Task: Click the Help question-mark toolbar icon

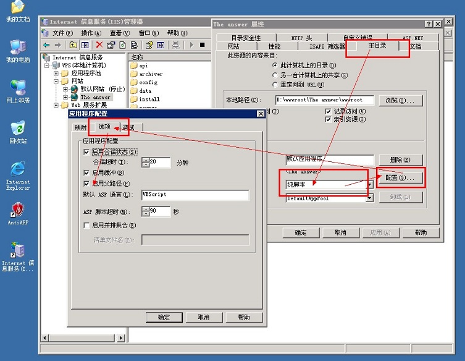Action: point(149,45)
